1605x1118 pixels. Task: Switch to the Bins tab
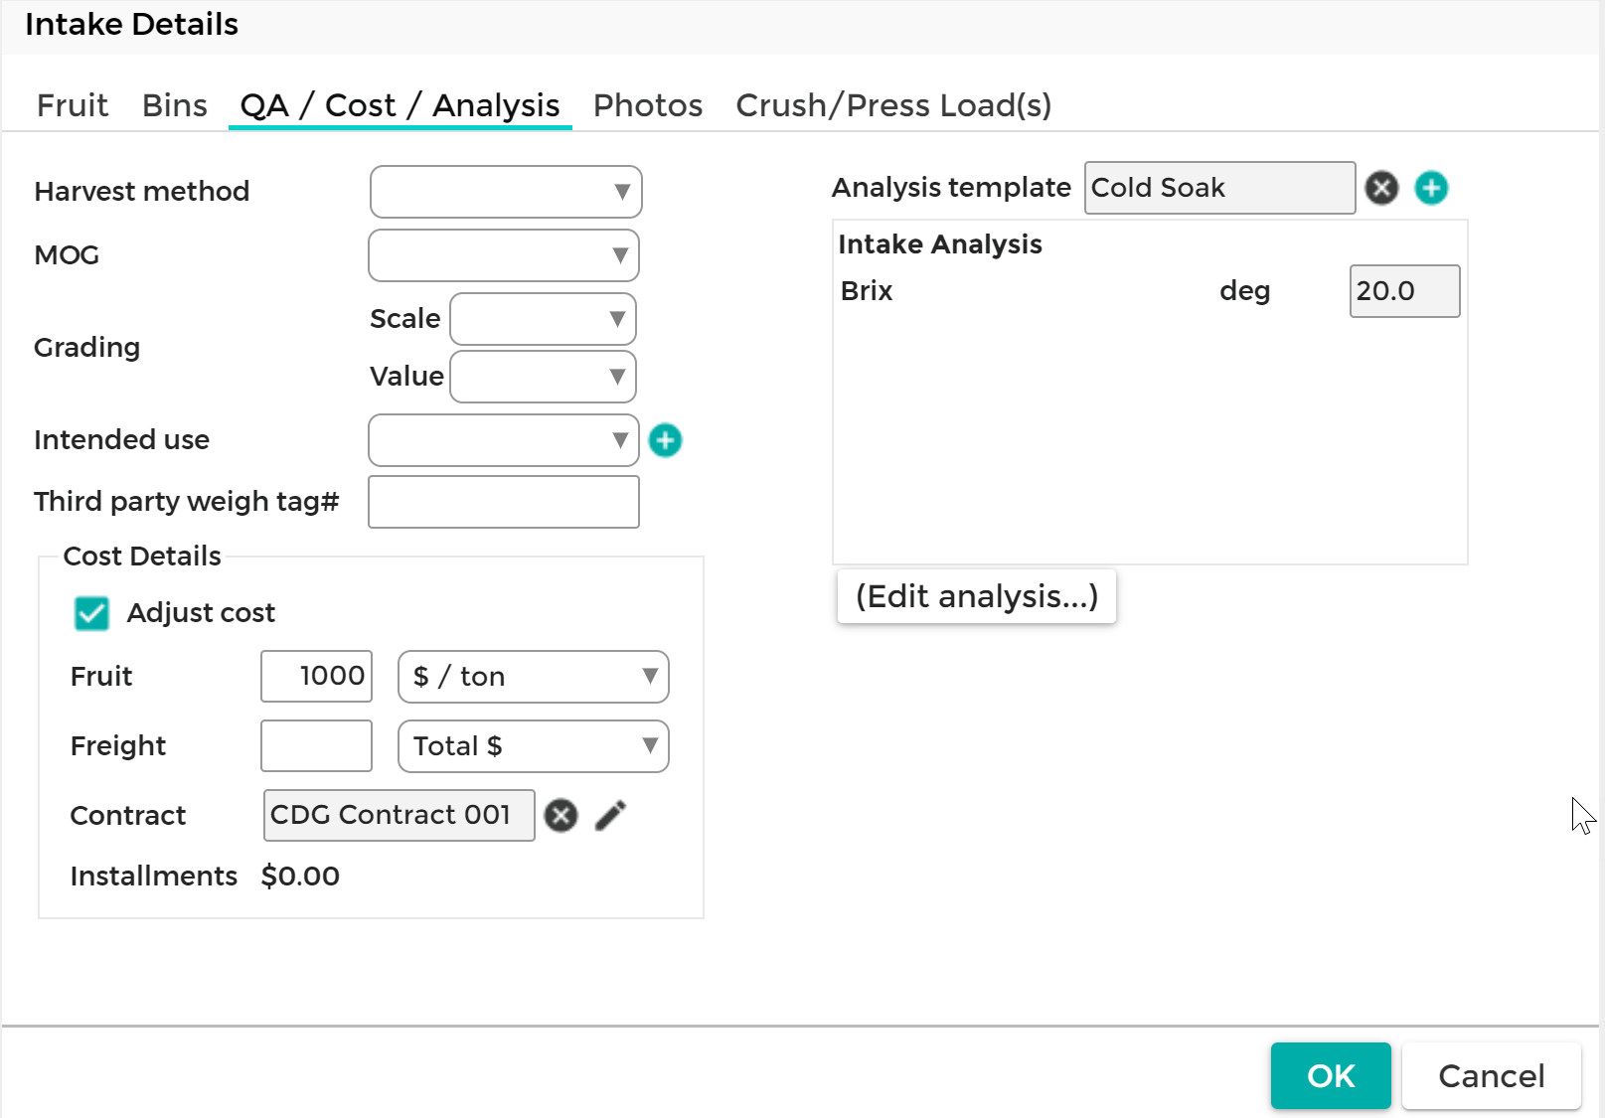click(175, 105)
